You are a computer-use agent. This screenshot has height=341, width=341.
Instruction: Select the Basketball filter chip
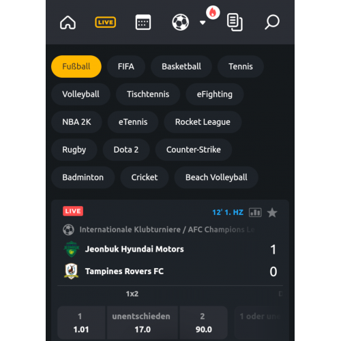181,66
